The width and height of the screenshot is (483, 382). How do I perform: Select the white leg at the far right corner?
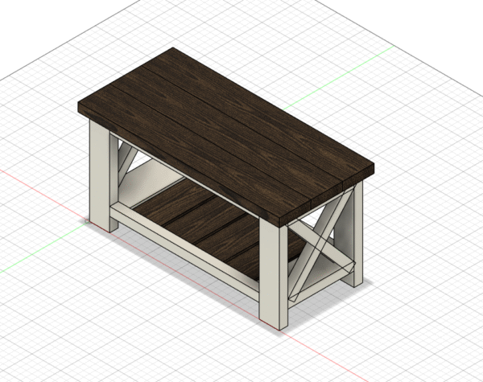pyautogui.click(x=358, y=234)
